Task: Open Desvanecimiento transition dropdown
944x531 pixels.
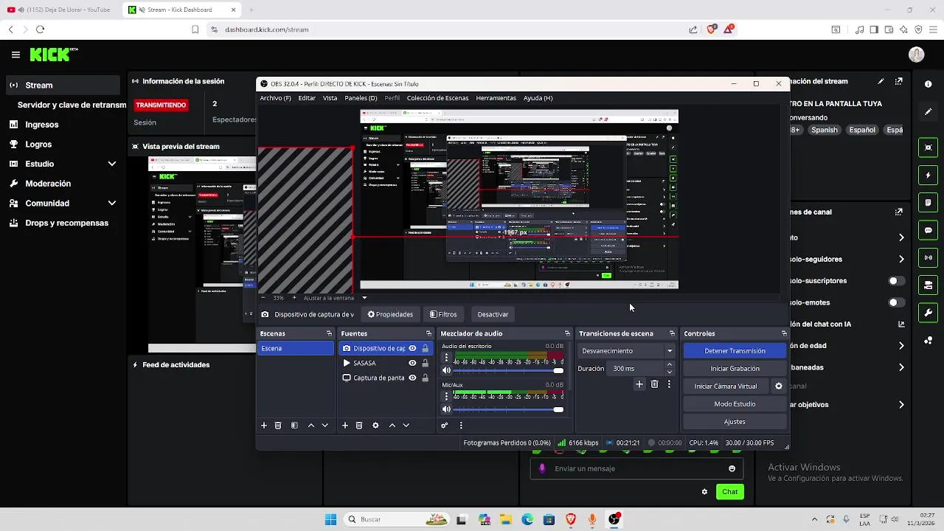Action: (627, 351)
